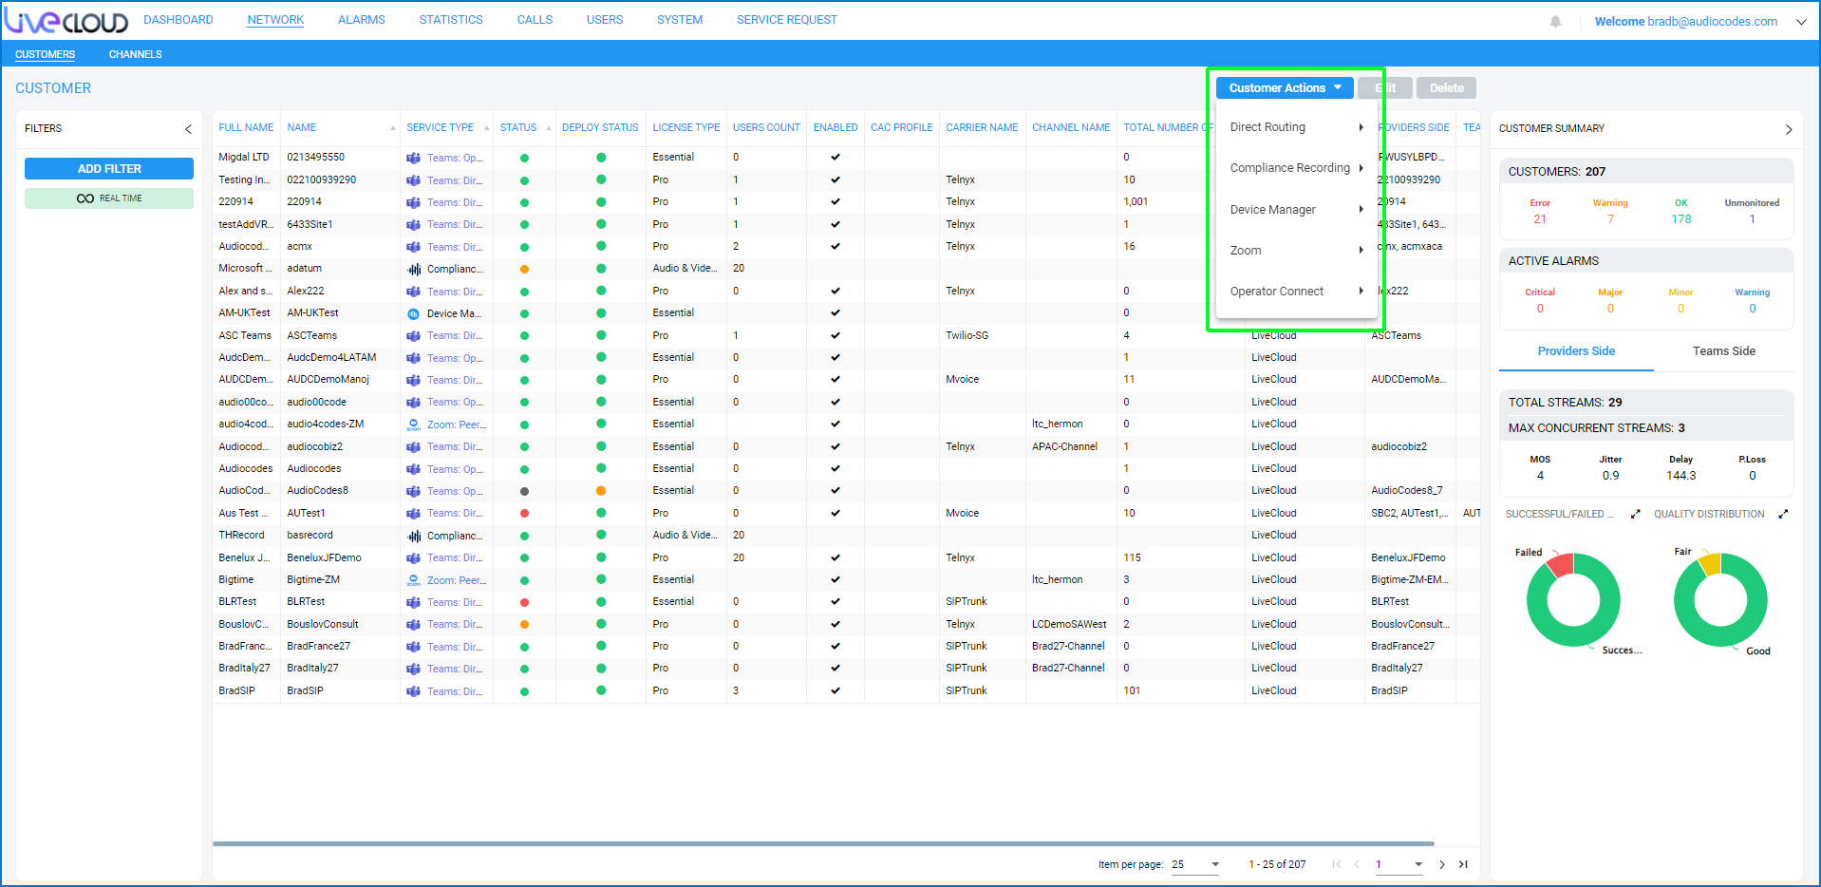Click the enabled checkmark in Alex222 row
Image resolution: width=1821 pixels, height=887 pixels.
[835, 292]
